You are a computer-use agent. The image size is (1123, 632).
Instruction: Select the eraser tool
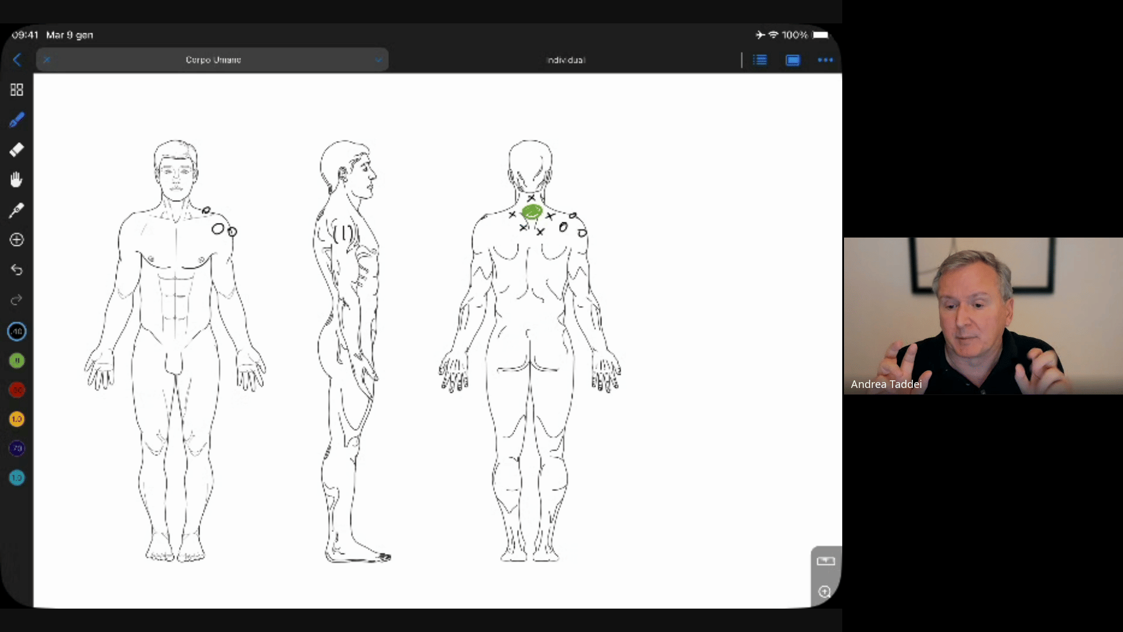tap(16, 150)
